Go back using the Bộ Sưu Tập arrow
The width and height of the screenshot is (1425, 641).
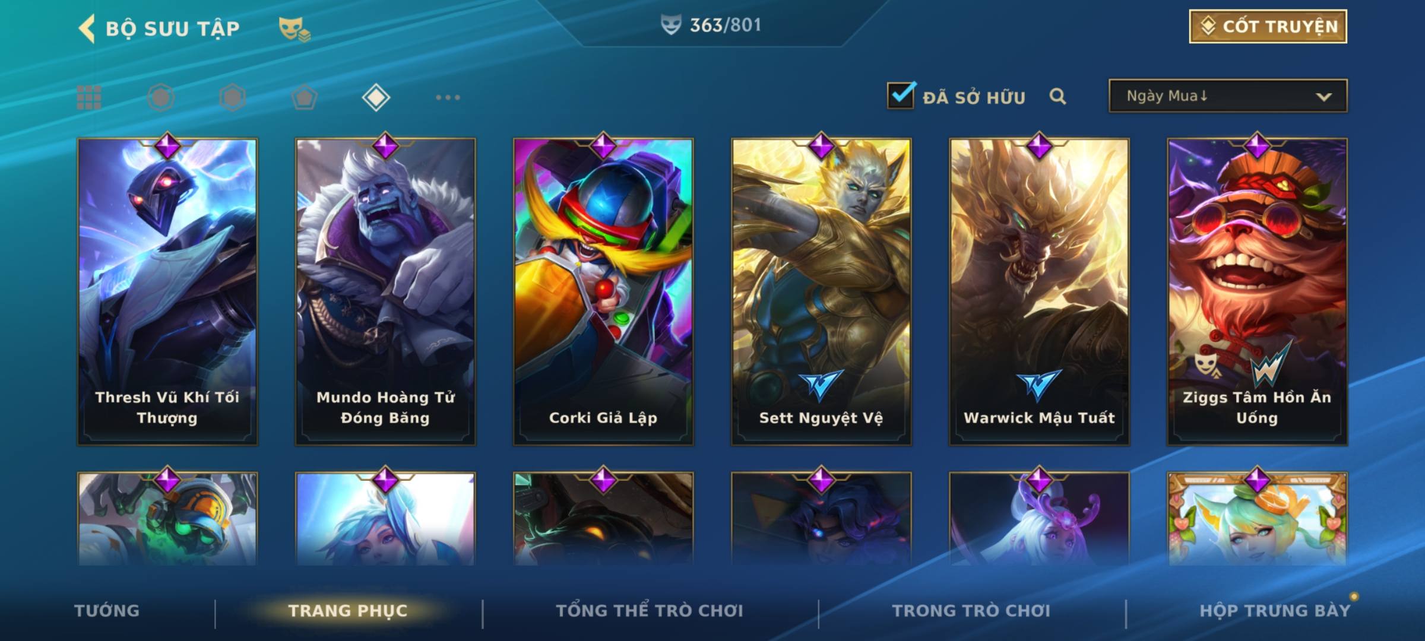click(x=87, y=28)
